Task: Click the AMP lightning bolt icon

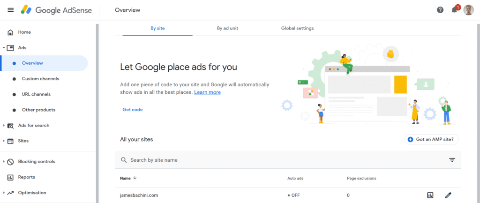Action: point(411,140)
